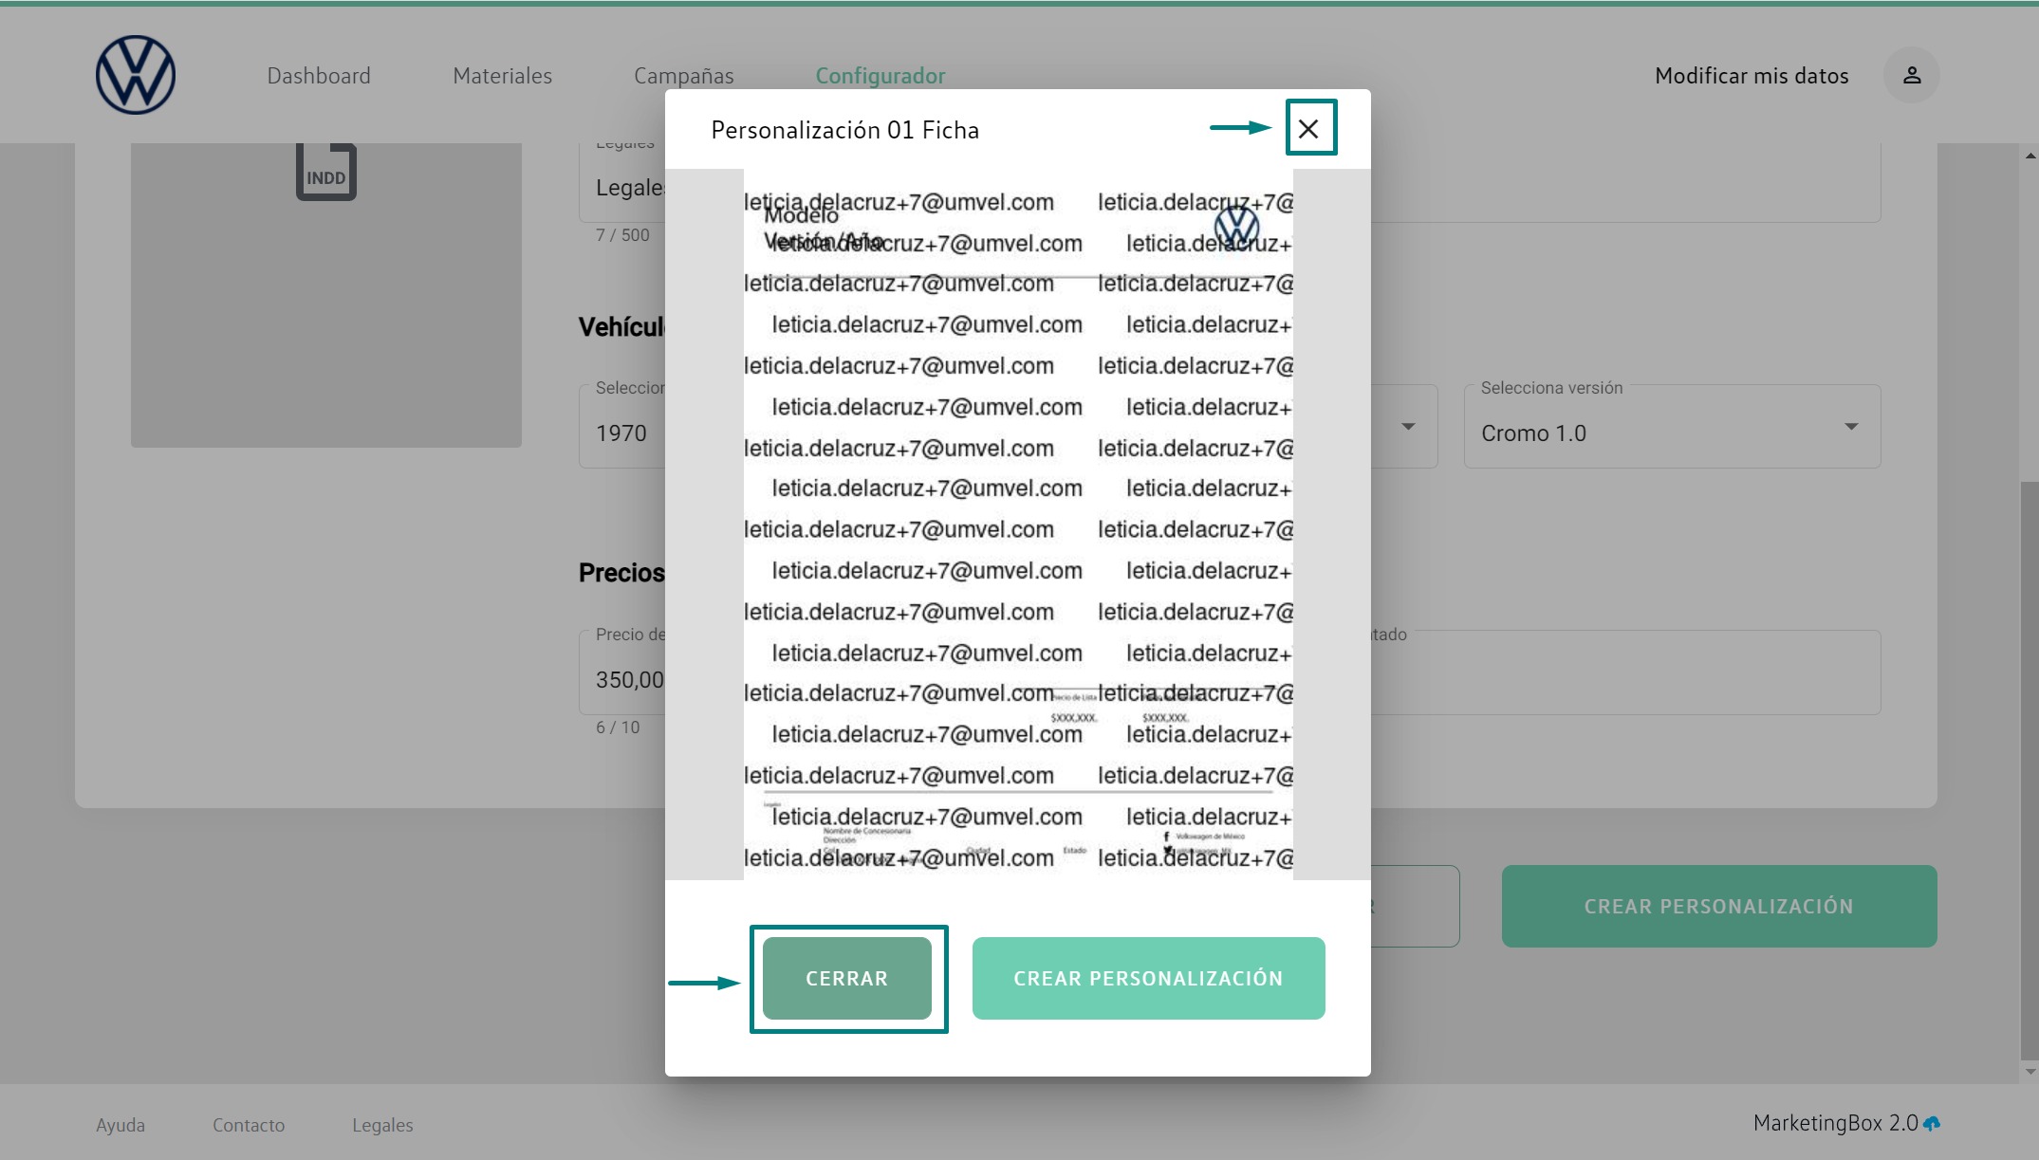Switch to the Campañas section
This screenshot has height=1160, width=2039.
683,76
